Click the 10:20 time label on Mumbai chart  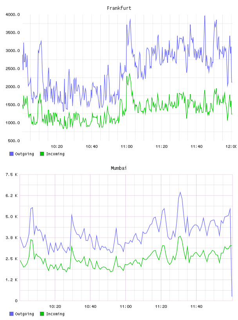point(55,307)
